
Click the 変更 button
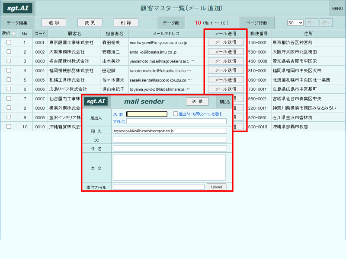90,22
